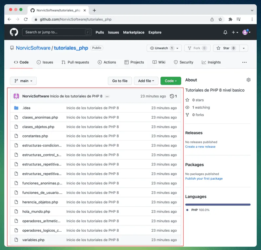Click the GitHub Octocat logo

pyautogui.click(x=14, y=32)
